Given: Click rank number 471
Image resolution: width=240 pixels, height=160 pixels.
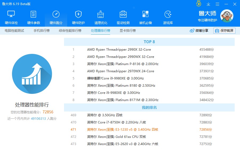Looking at the screenshot, I should coord(73,130).
